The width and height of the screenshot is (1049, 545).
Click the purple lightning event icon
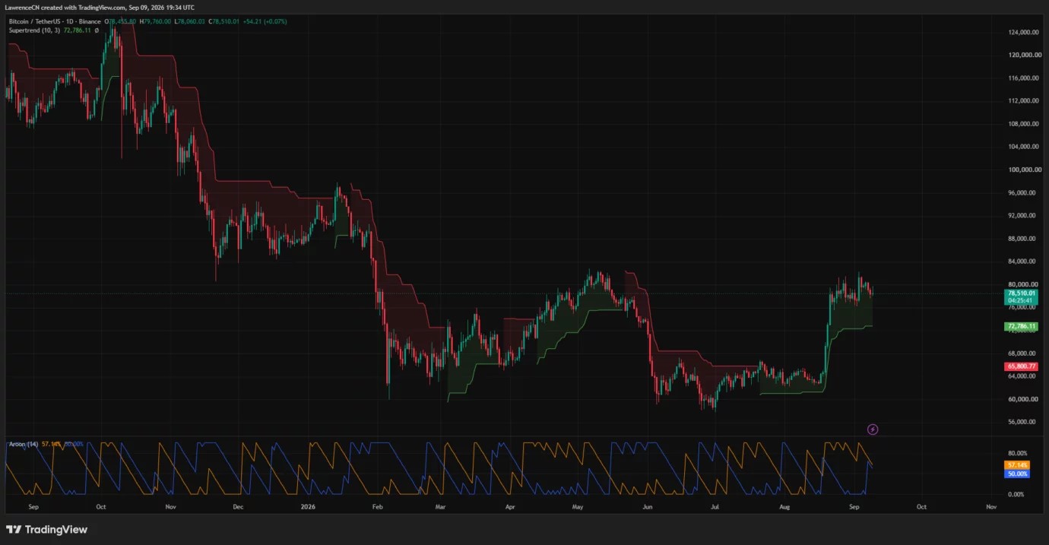[x=873, y=429]
